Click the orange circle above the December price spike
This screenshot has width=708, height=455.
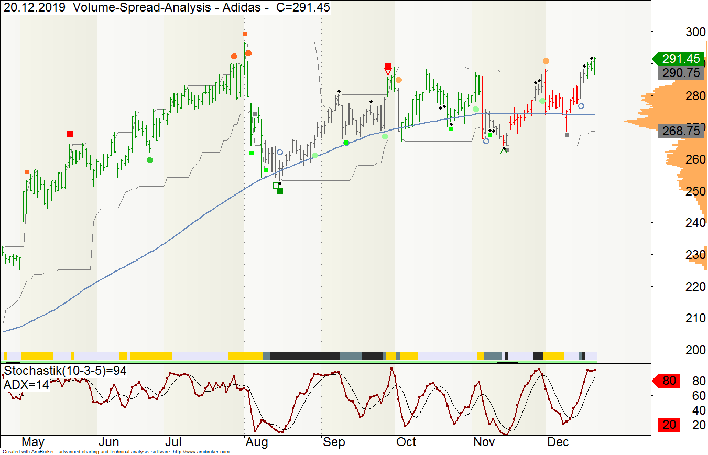546,61
